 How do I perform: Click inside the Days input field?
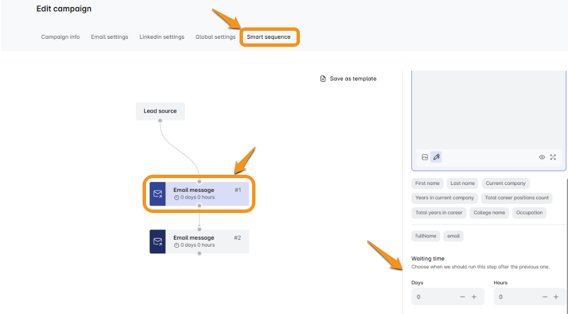pyautogui.click(x=433, y=297)
